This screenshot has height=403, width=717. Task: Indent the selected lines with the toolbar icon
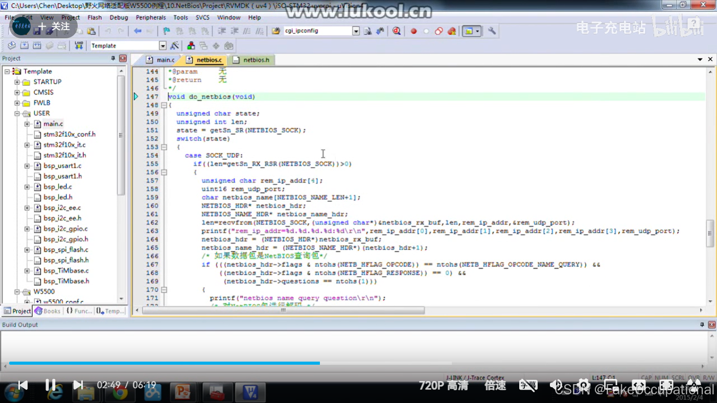click(222, 31)
